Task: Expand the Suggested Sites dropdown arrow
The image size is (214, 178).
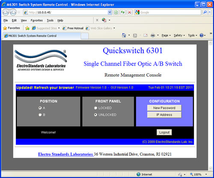Action: coord(59,28)
